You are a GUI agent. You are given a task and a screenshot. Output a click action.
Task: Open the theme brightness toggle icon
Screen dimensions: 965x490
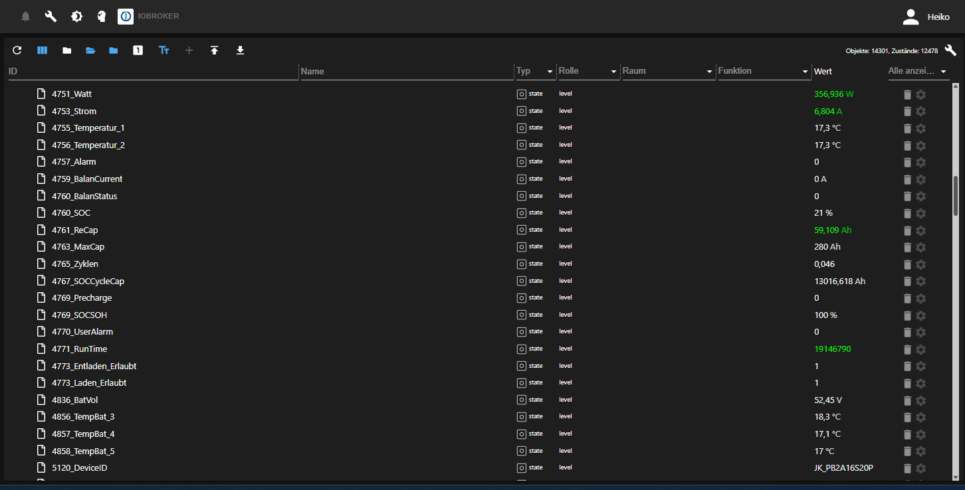(76, 17)
